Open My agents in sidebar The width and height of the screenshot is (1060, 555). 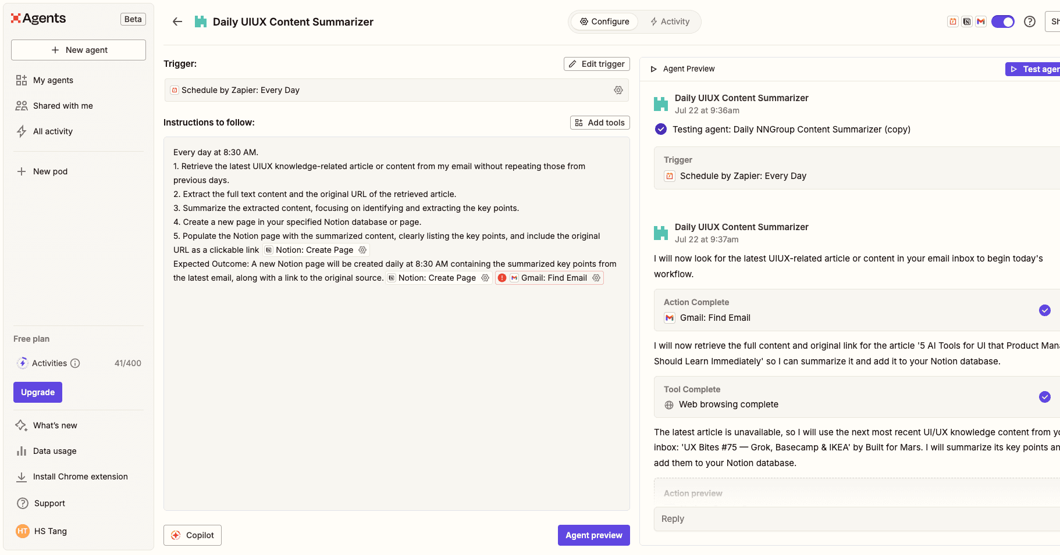[x=53, y=80]
